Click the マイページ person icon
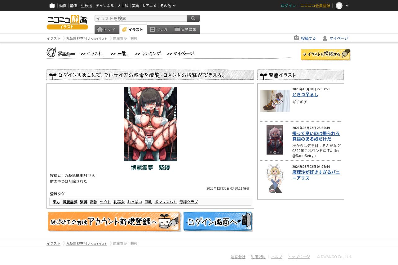398x265 pixels. tap(325, 38)
